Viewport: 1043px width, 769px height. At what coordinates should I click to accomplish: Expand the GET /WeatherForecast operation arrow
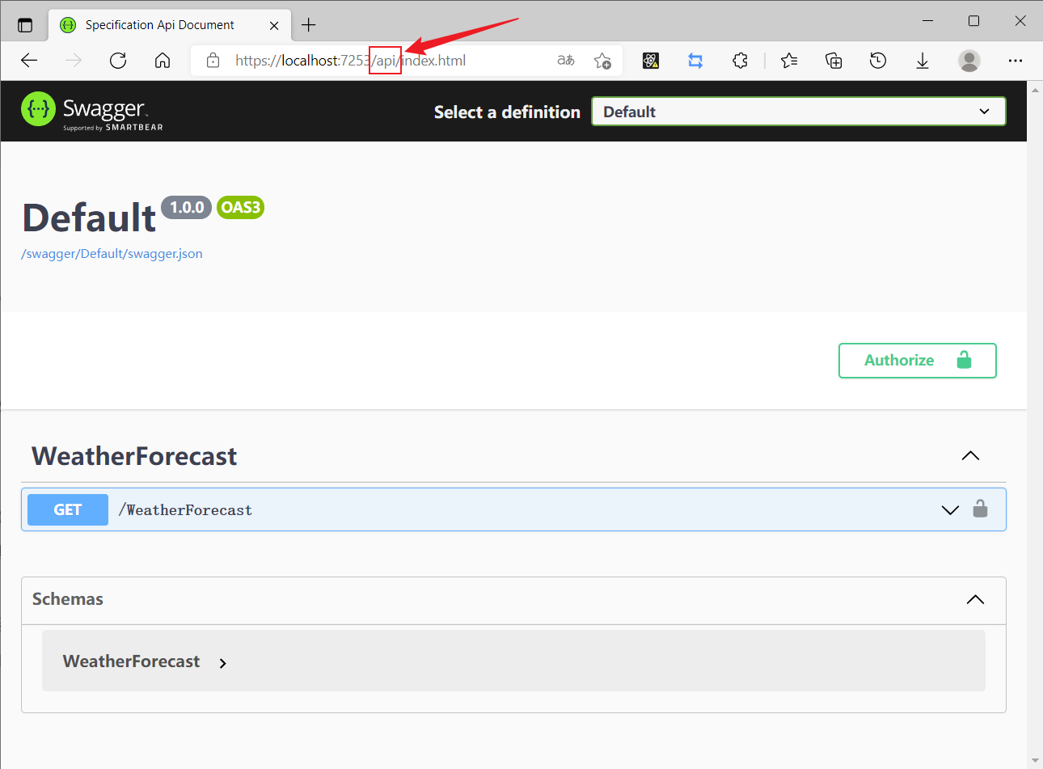click(950, 509)
